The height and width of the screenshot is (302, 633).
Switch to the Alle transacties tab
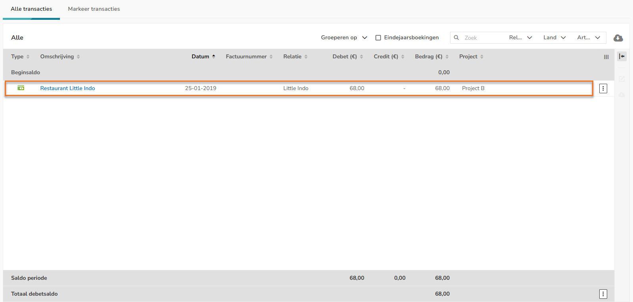coord(31,9)
